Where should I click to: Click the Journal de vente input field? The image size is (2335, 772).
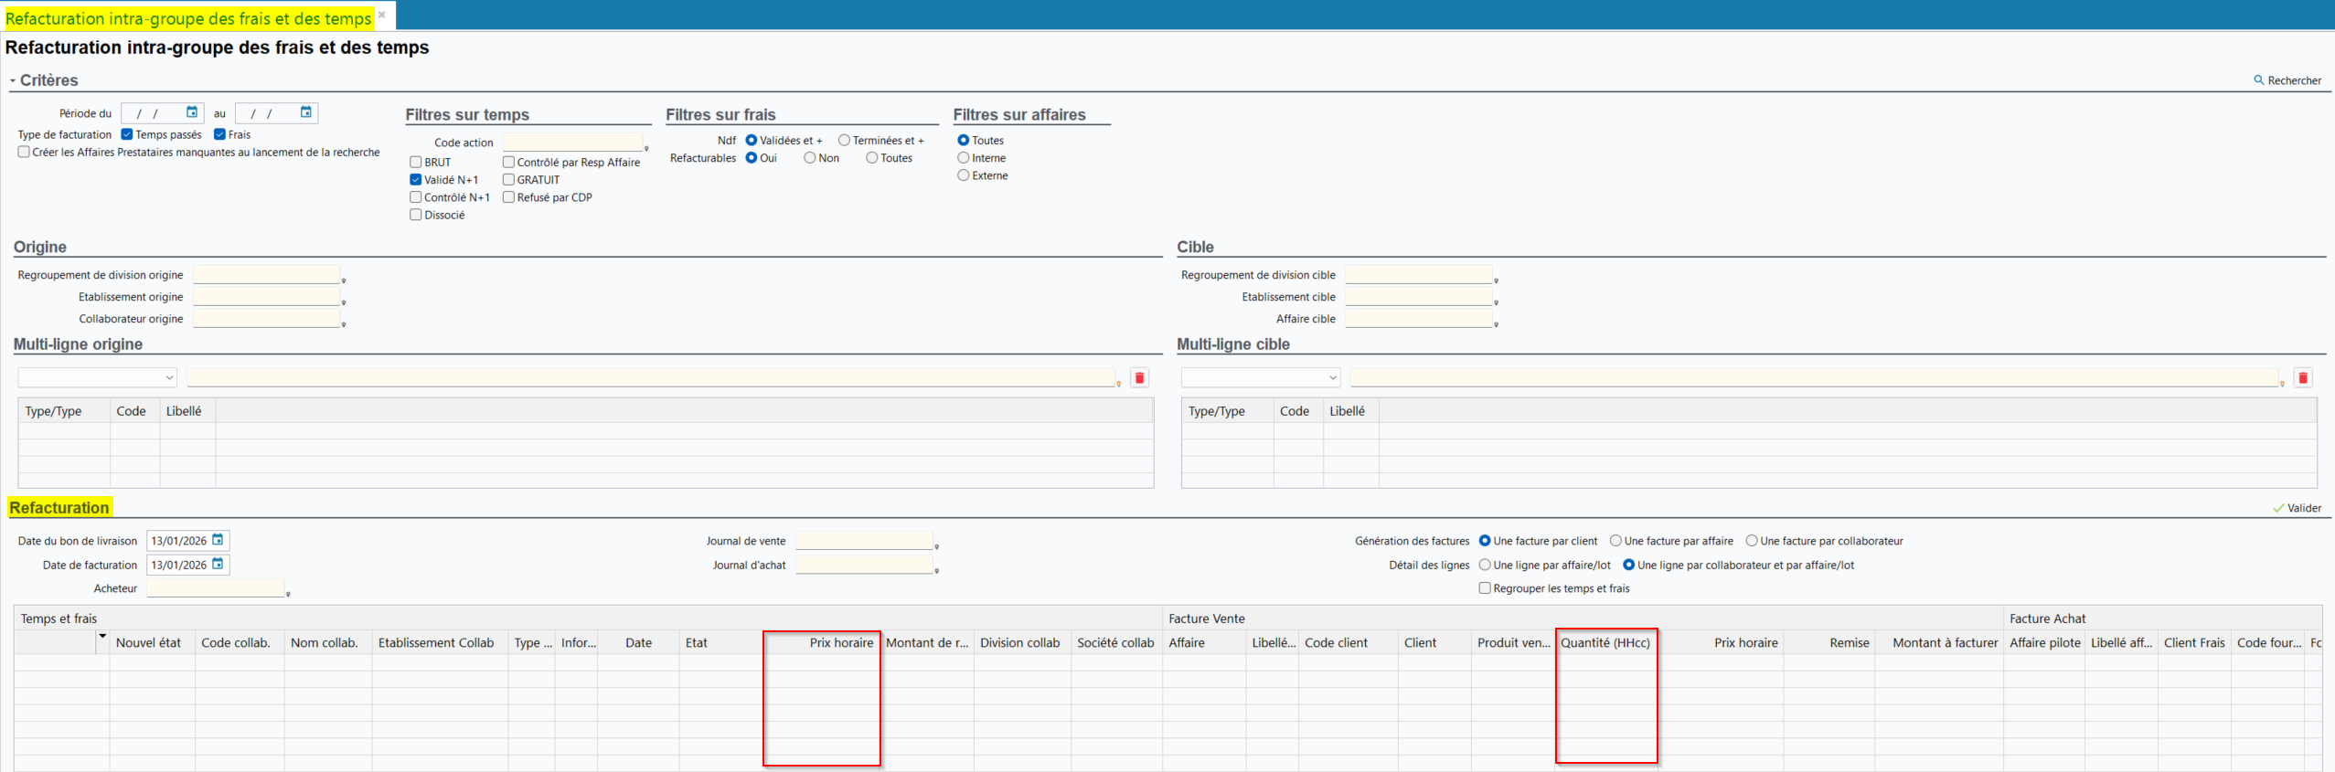point(863,541)
